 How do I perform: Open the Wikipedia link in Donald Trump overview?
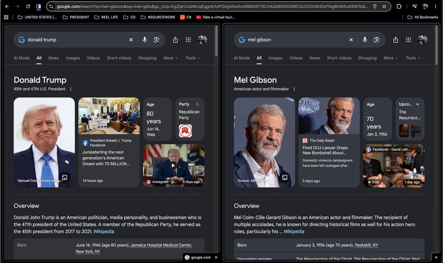(104, 231)
